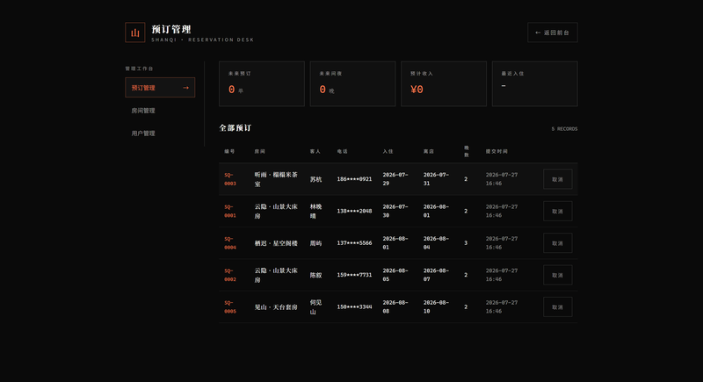703x382 pixels.
Task: Click phone number 150****3344
Action: point(354,306)
